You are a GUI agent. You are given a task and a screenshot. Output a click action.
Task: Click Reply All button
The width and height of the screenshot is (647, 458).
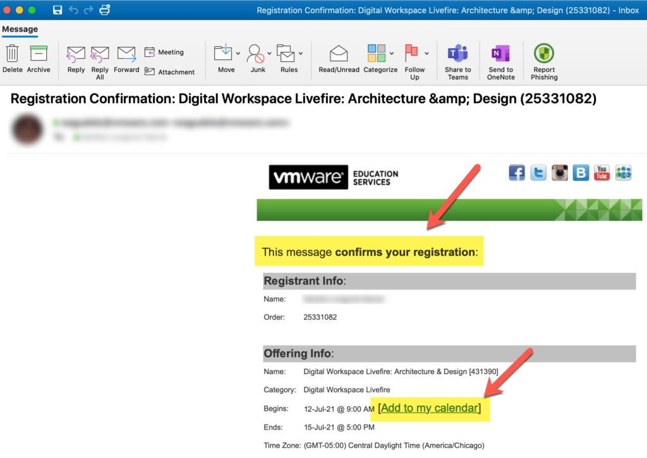100,63
